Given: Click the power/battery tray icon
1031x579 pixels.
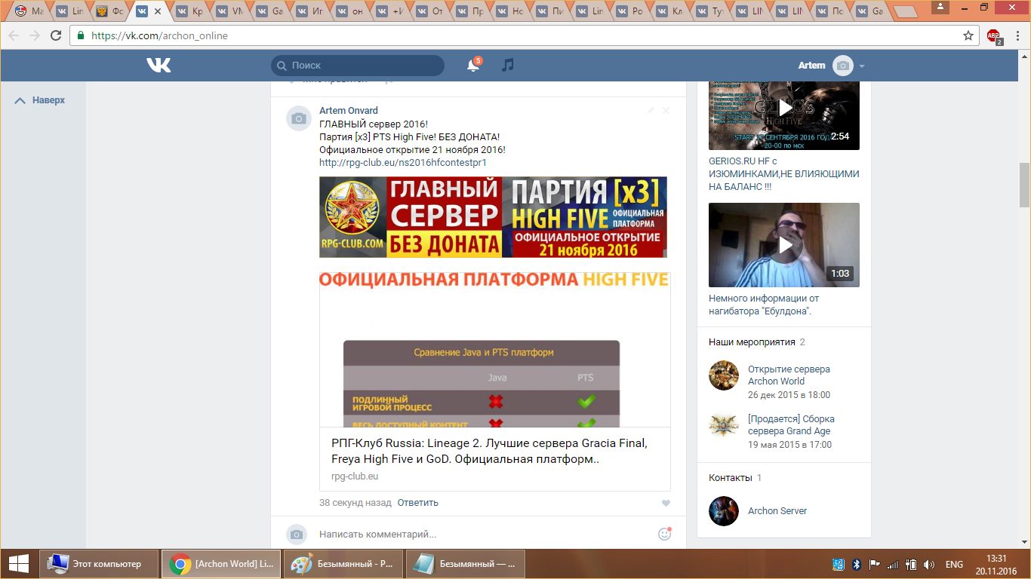Looking at the screenshot, I should point(911,564).
